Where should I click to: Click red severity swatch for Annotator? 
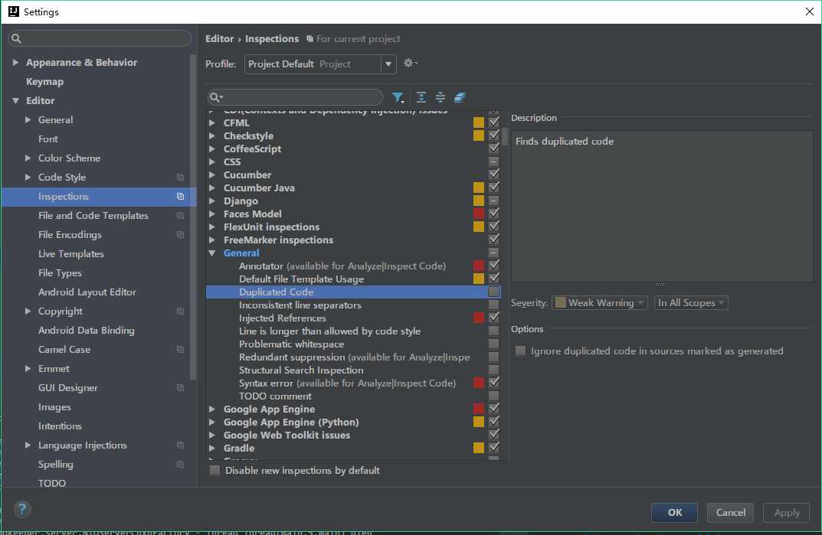pyautogui.click(x=479, y=266)
